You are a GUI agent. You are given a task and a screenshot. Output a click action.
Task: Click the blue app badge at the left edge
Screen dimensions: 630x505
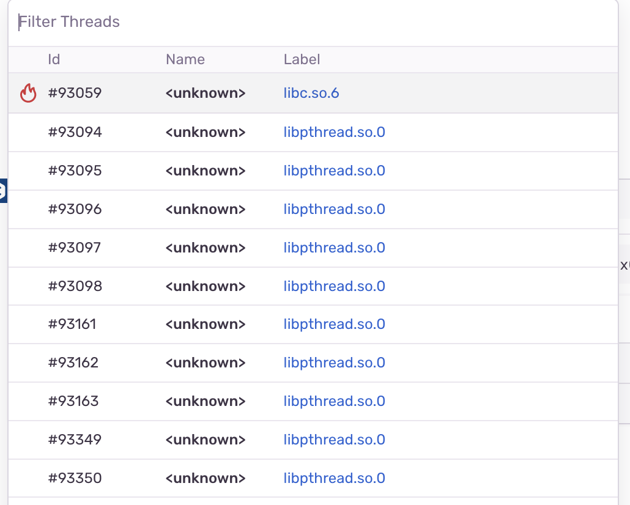tap(3, 191)
